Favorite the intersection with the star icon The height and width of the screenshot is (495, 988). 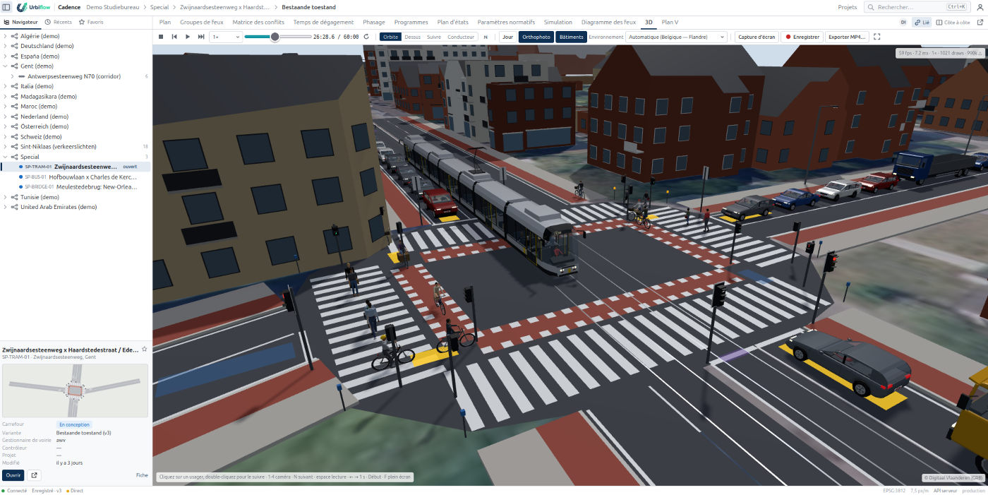tap(145, 350)
